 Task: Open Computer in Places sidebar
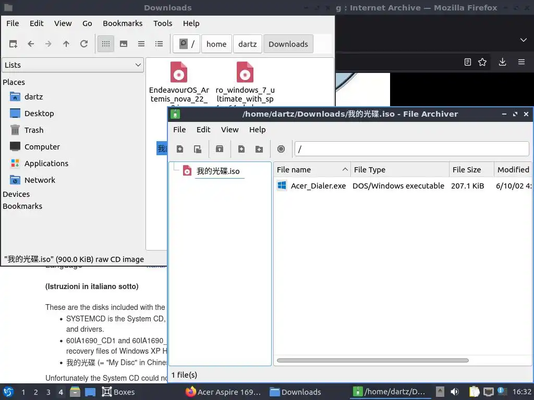(x=42, y=146)
